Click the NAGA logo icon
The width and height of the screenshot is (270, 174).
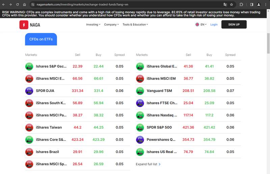(24, 25)
